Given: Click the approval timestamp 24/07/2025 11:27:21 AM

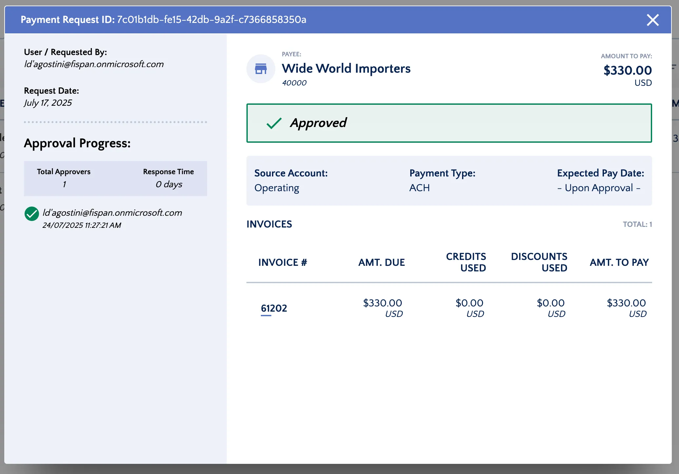Looking at the screenshot, I should tap(82, 225).
